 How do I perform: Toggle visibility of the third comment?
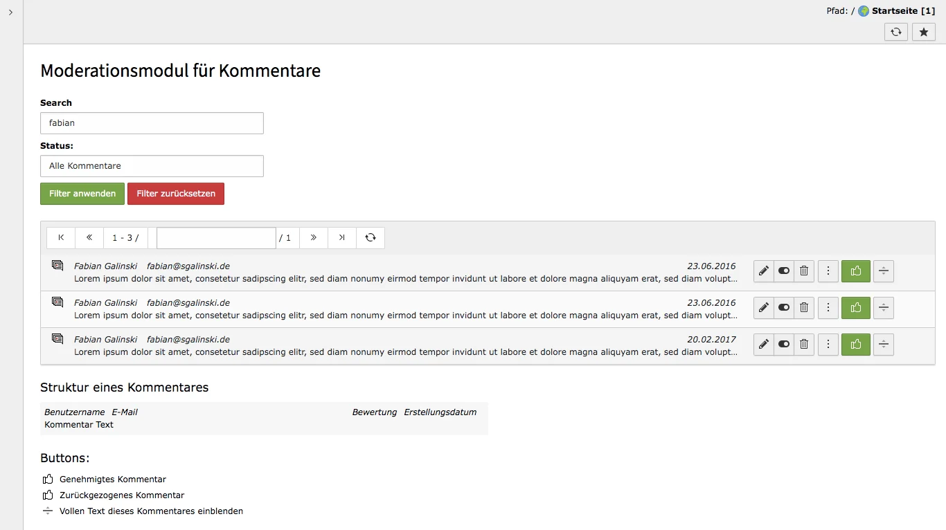point(783,345)
